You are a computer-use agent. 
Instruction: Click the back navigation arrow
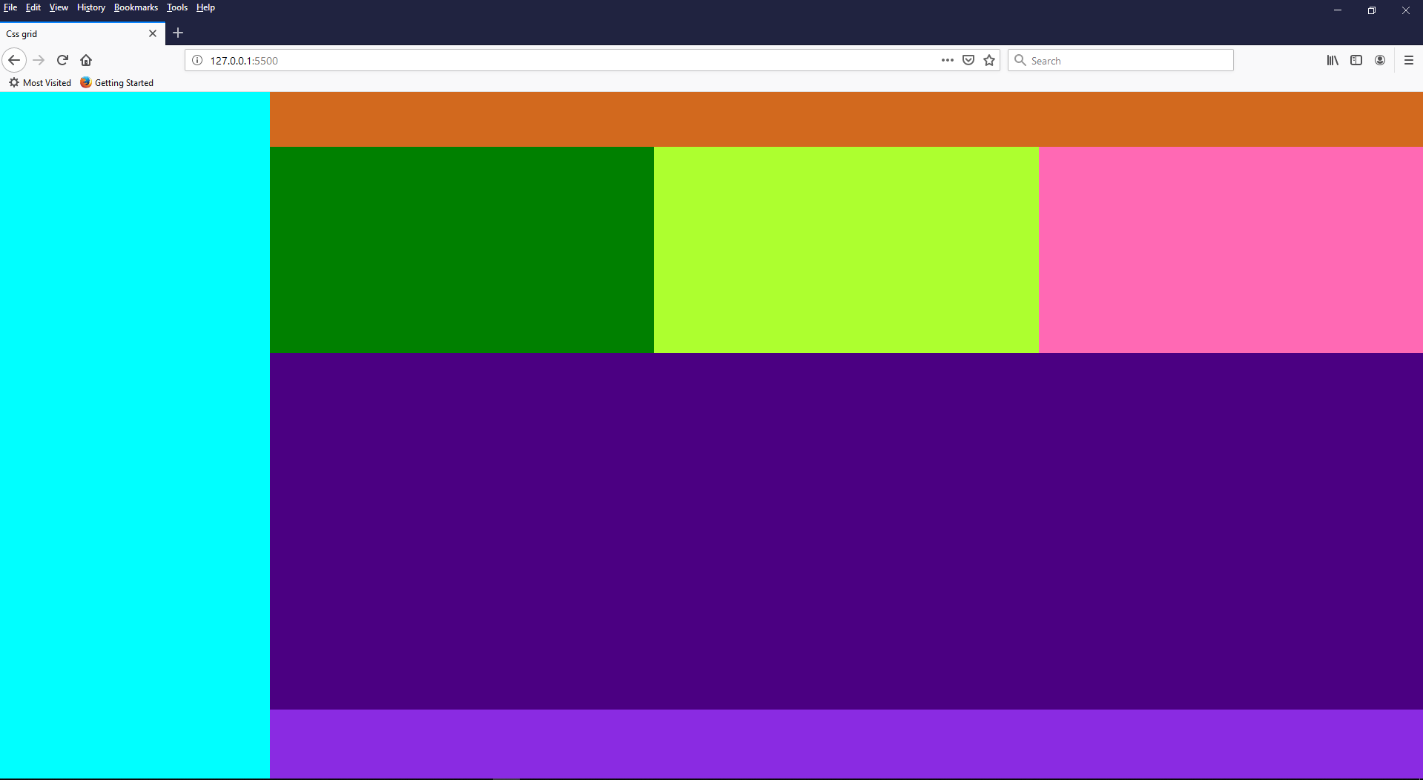[x=14, y=60]
